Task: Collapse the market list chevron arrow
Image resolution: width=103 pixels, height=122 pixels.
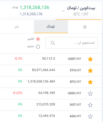Action: pos(63,11)
